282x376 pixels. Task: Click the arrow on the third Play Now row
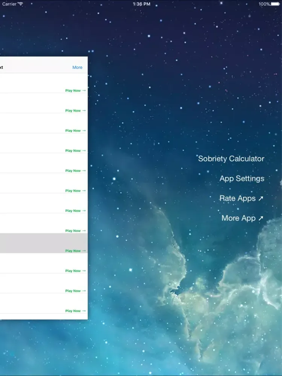tap(84, 130)
